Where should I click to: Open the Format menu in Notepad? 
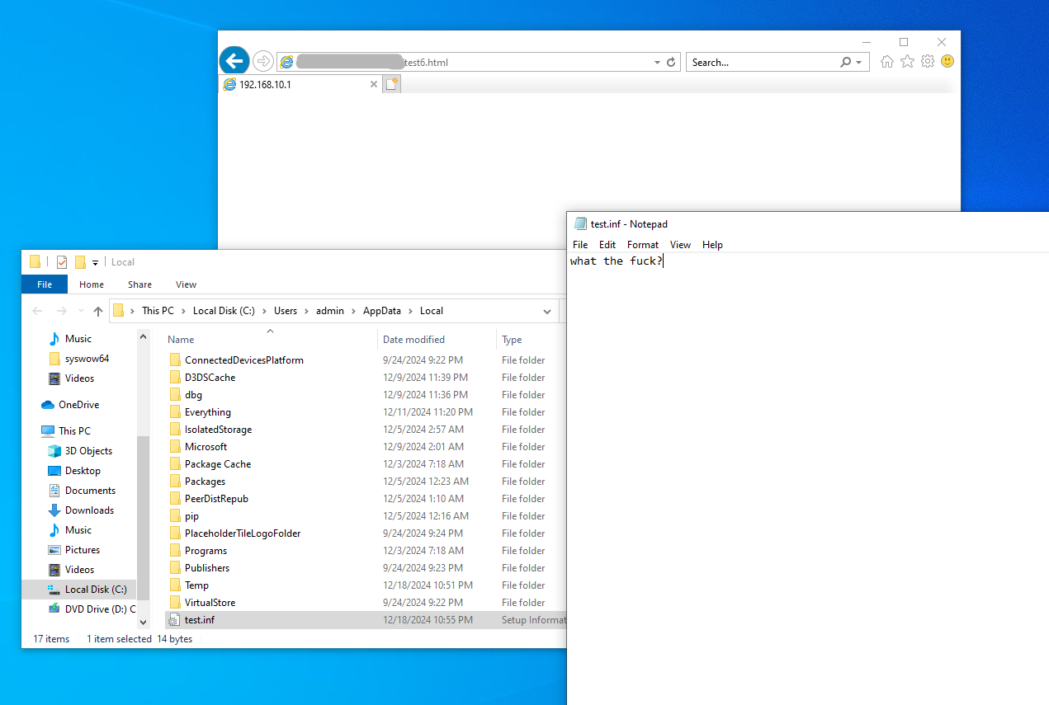642,245
